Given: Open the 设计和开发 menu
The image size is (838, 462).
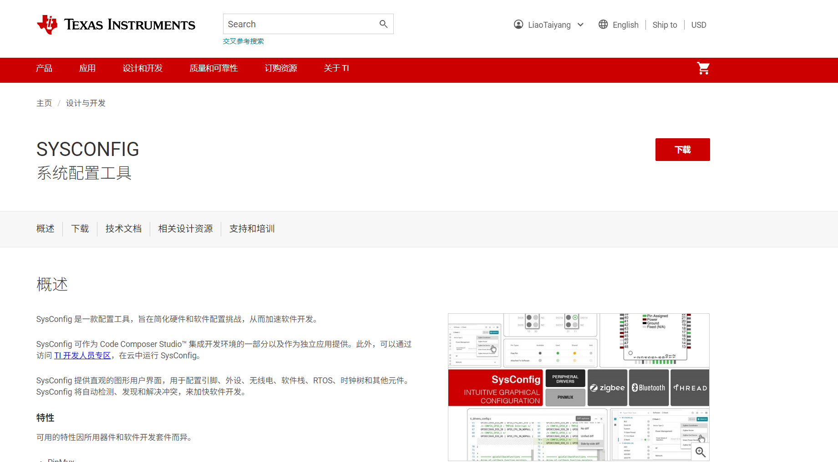Looking at the screenshot, I should (142, 68).
